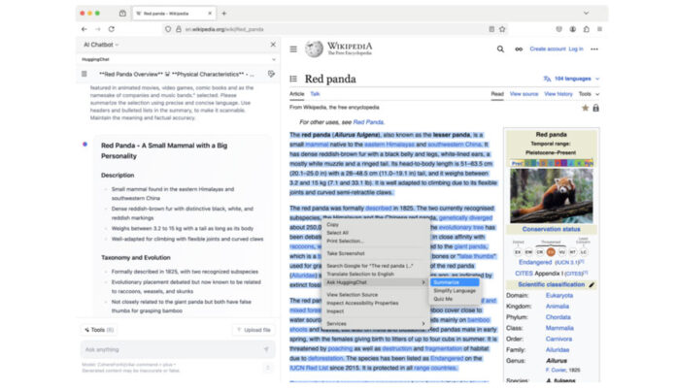The height and width of the screenshot is (390, 676).
Task: Switch to the Talk tab
Action: coord(315,94)
